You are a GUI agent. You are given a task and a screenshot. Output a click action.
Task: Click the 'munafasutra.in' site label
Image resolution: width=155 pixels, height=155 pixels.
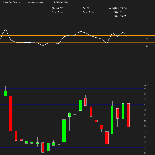[36, 2]
